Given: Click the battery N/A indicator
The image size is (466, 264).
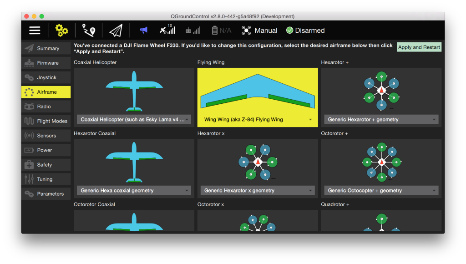Looking at the screenshot, I should click(222, 30).
